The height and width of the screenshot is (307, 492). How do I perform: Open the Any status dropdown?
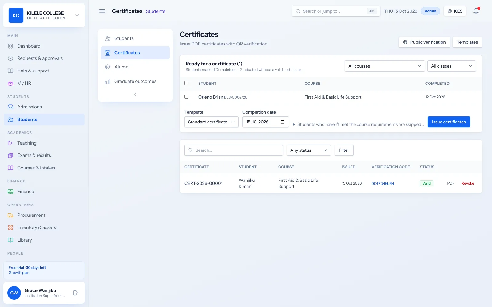pyautogui.click(x=309, y=150)
